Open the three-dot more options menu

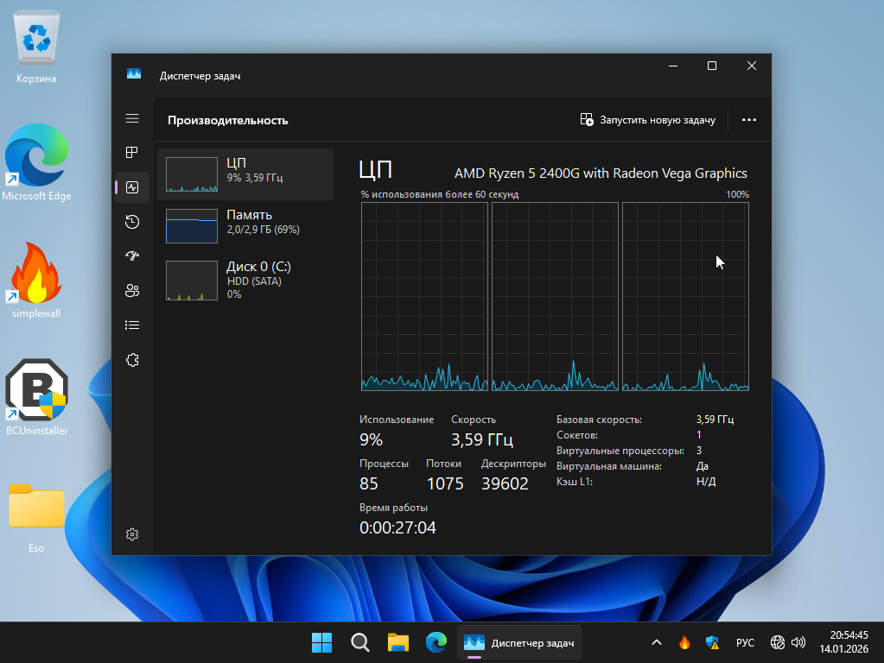click(748, 120)
